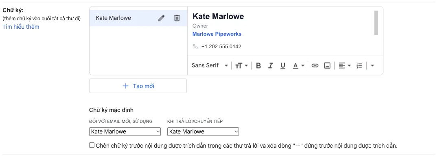The height and width of the screenshot is (157, 438).
Task: Click the Owner title text in signature
Action: (x=200, y=26)
